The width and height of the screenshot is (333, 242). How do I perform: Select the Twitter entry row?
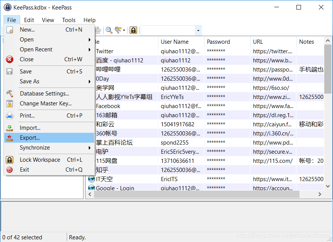coord(209,51)
